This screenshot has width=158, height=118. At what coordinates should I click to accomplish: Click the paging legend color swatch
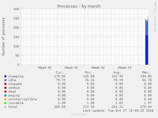(x=5, y=95)
